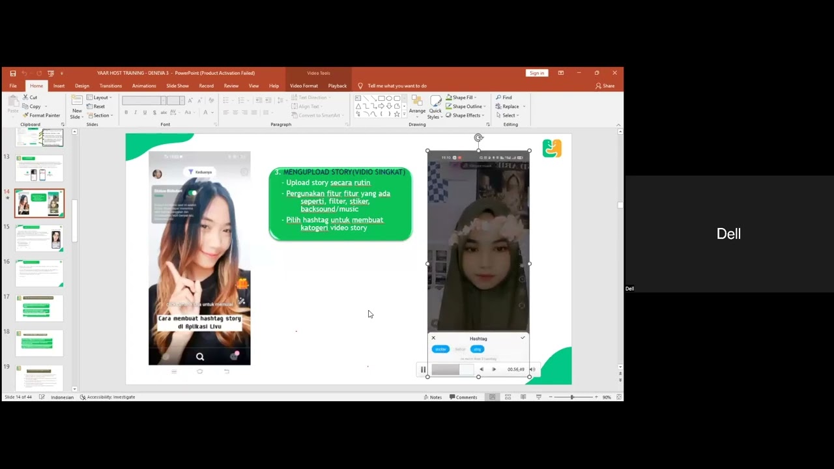Select the left phone image with hashtag caption
The image size is (834, 469).
199,258
